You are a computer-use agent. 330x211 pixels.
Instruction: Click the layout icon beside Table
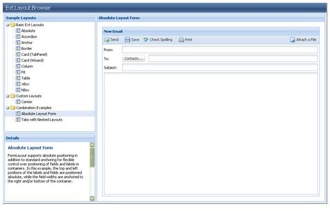click(18, 78)
